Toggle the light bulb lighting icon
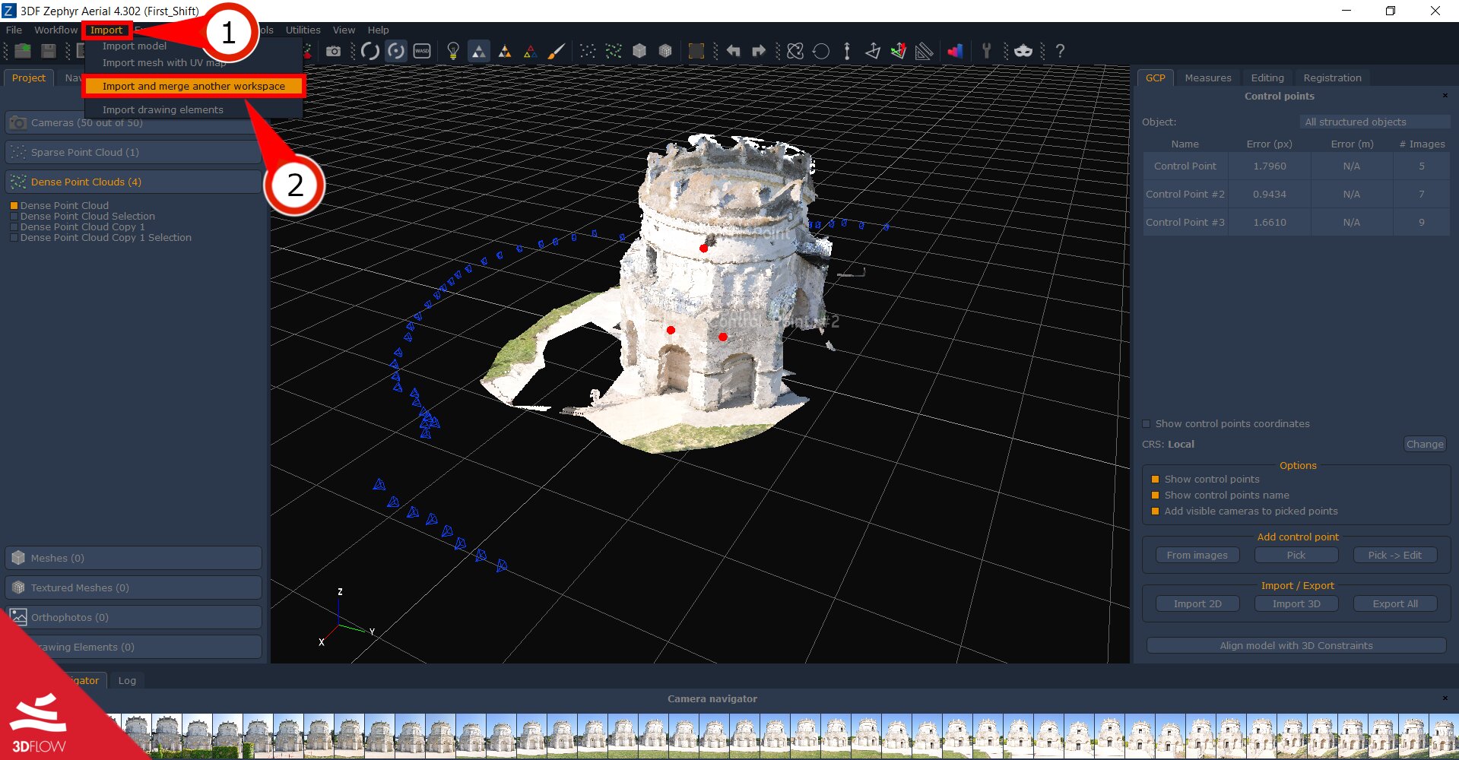Viewport: 1459px width, 760px height. point(453,51)
